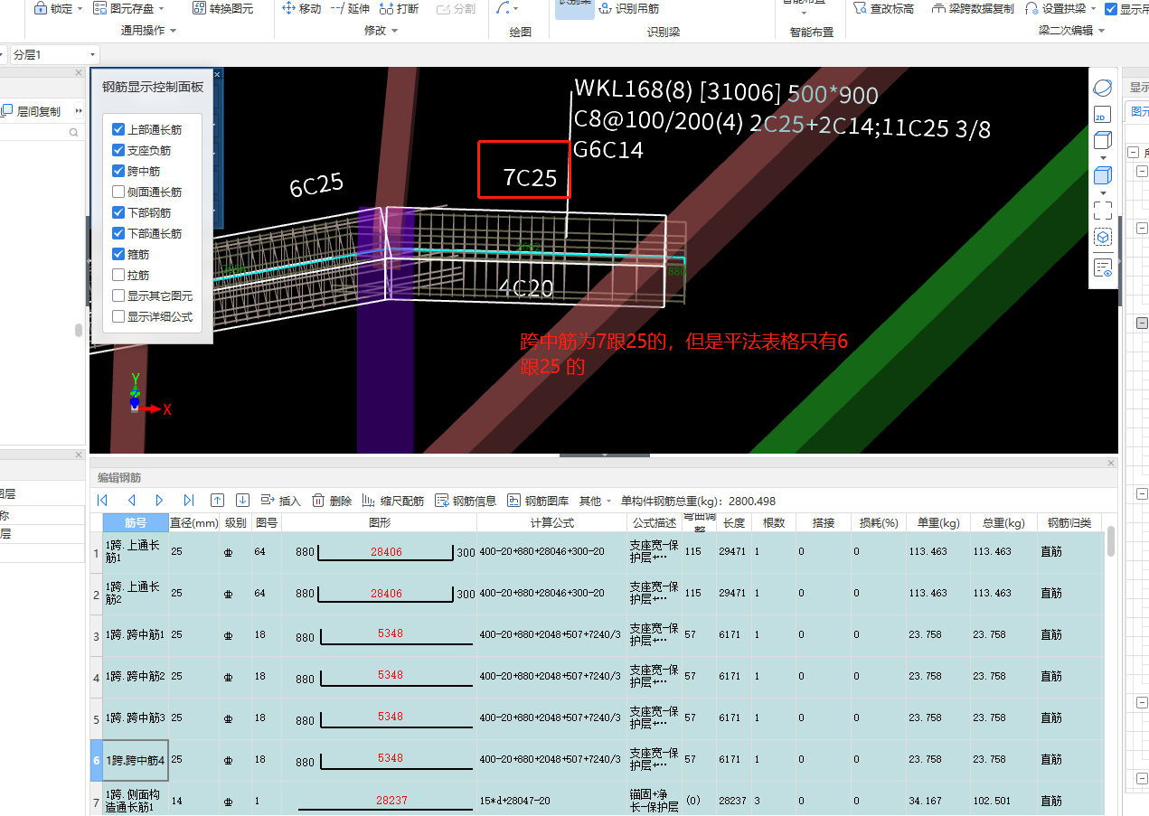1149x816 pixels.
Task: Click the dashed rectangle zoom-window icon
Action: 1102,211
